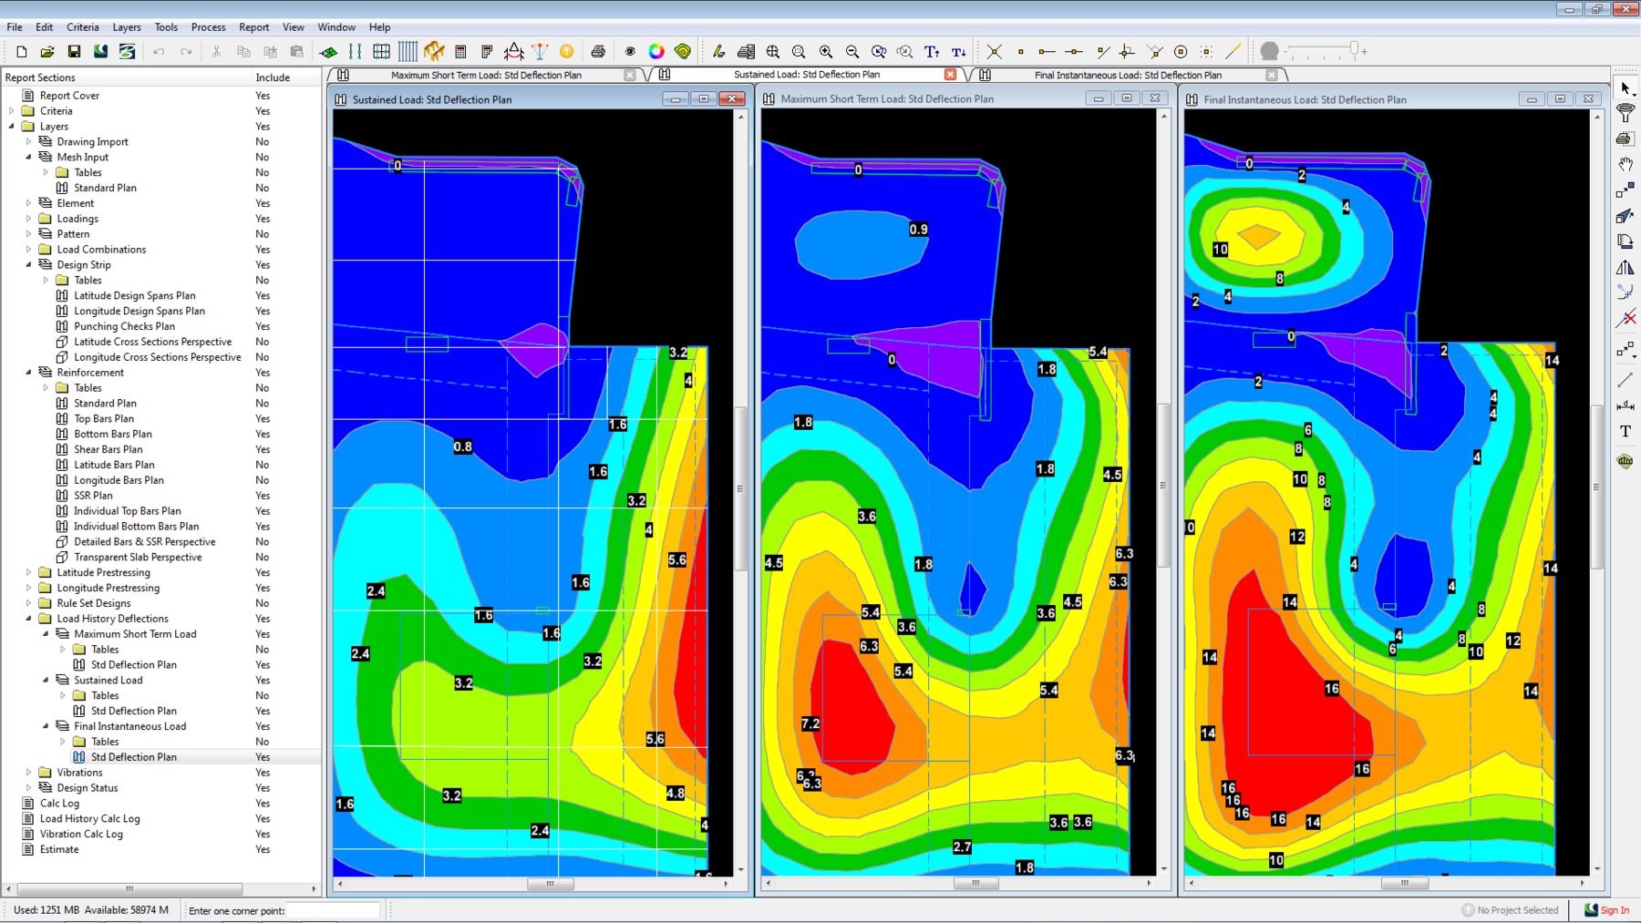This screenshot has height=923, width=1641.
Task: Collapse the Reinforcement tree node
Action: 28,373
